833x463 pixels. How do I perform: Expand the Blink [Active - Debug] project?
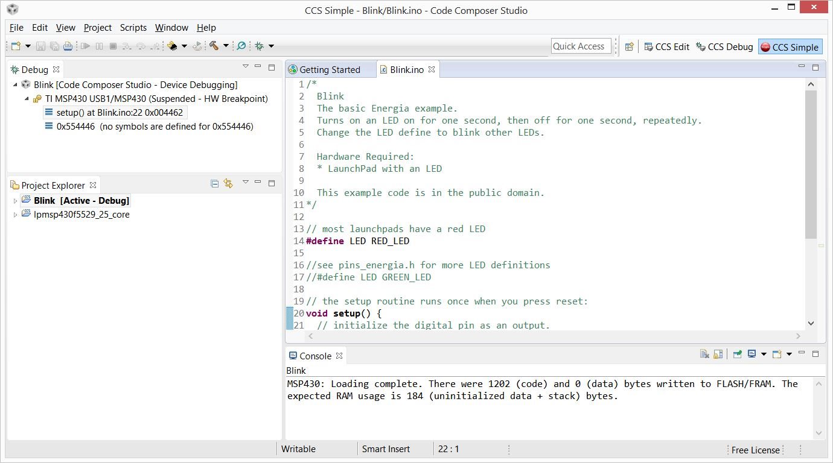tap(15, 201)
